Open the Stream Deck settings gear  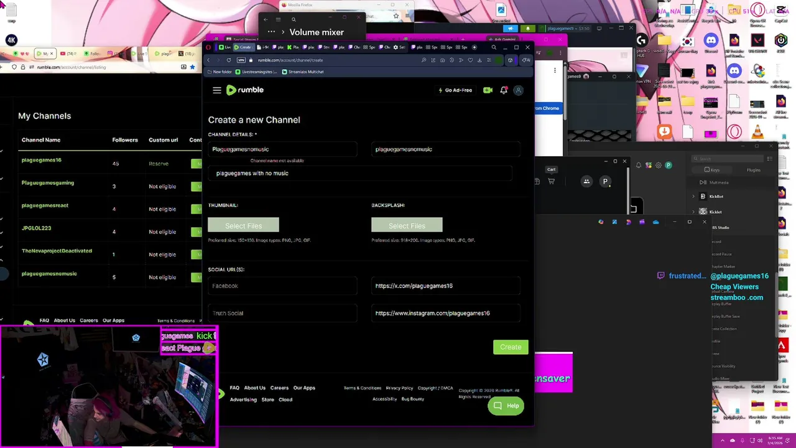coord(659,166)
